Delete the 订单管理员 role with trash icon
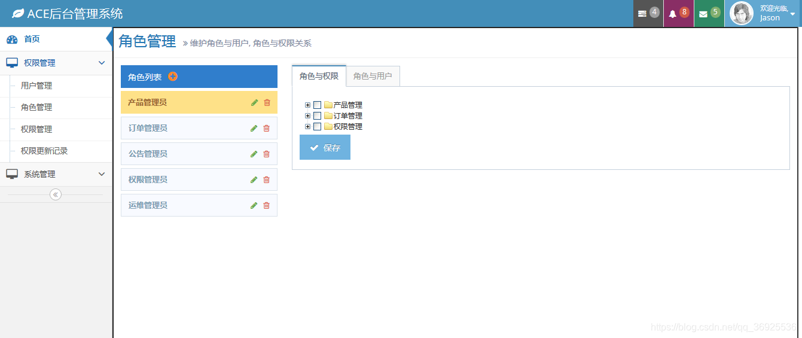This screenshot has height=338, width=802. click(267, 128)
